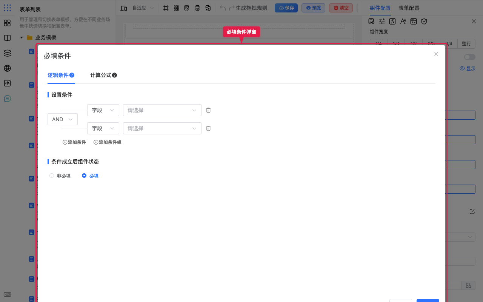Toggle the switch in component config panel

click(470, 57)
